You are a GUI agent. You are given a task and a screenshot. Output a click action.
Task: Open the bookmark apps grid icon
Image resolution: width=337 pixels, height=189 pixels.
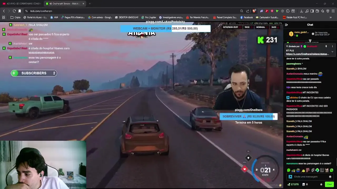(3, 17)
